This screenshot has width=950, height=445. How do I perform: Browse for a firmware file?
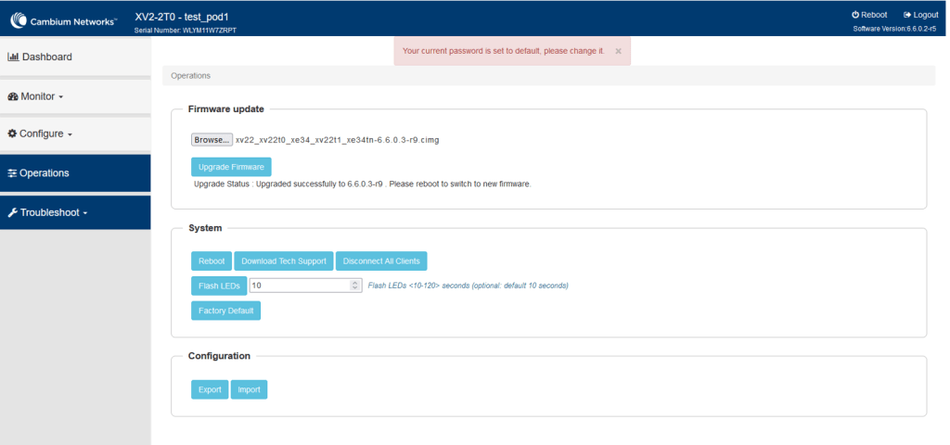click(x=212, y=140)
